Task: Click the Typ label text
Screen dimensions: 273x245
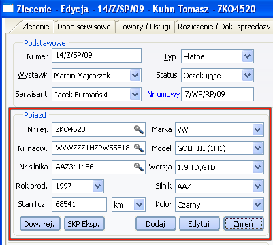Action: pos(170,56)
